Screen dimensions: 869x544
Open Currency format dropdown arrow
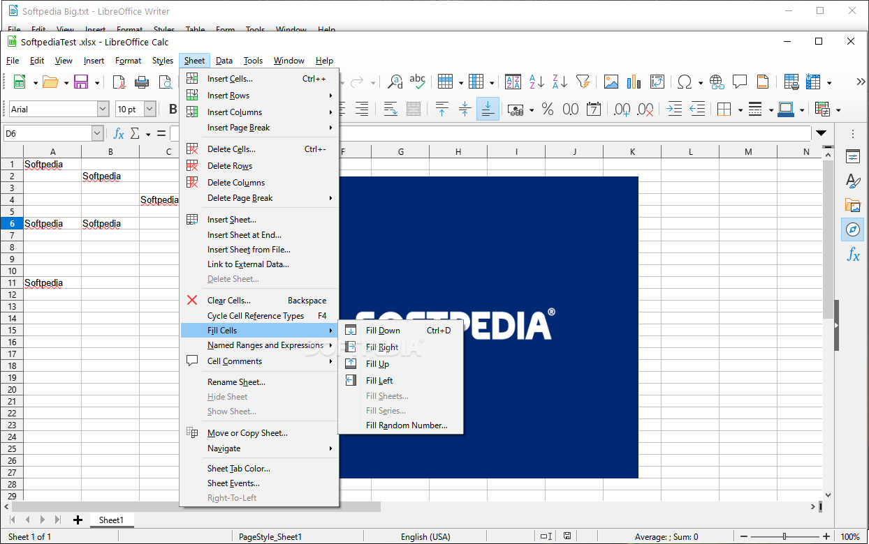tap(532, 109)
